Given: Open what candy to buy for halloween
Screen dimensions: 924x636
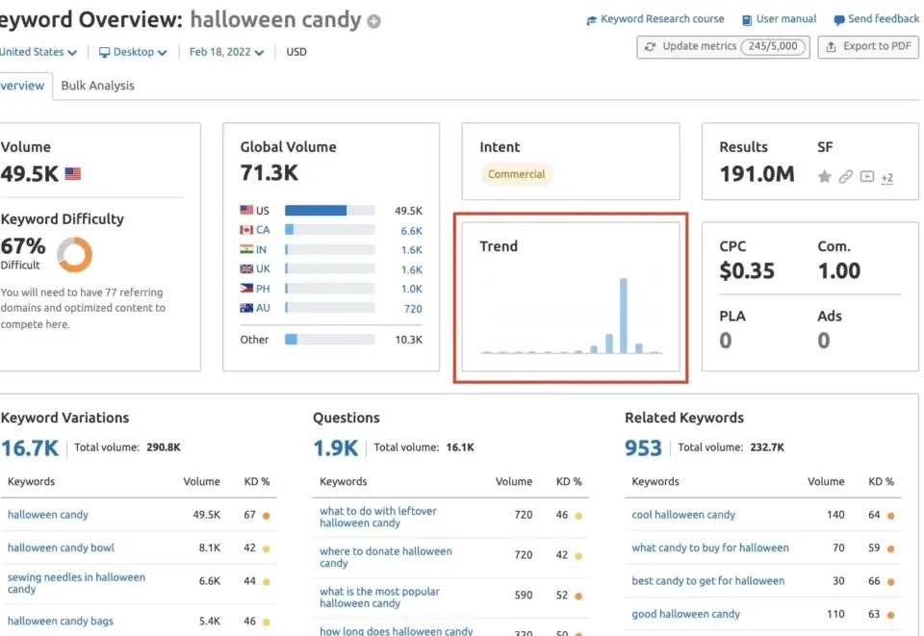Looking at the screenshot, I should (710, 547).
